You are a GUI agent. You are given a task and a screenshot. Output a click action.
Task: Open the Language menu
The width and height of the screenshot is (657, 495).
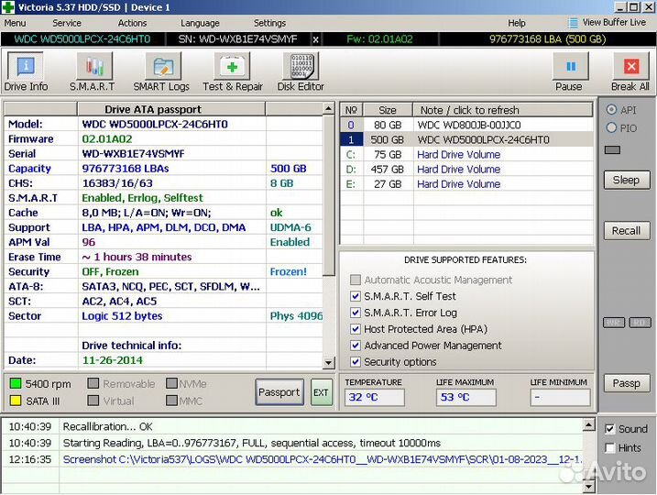coord(200,23)
